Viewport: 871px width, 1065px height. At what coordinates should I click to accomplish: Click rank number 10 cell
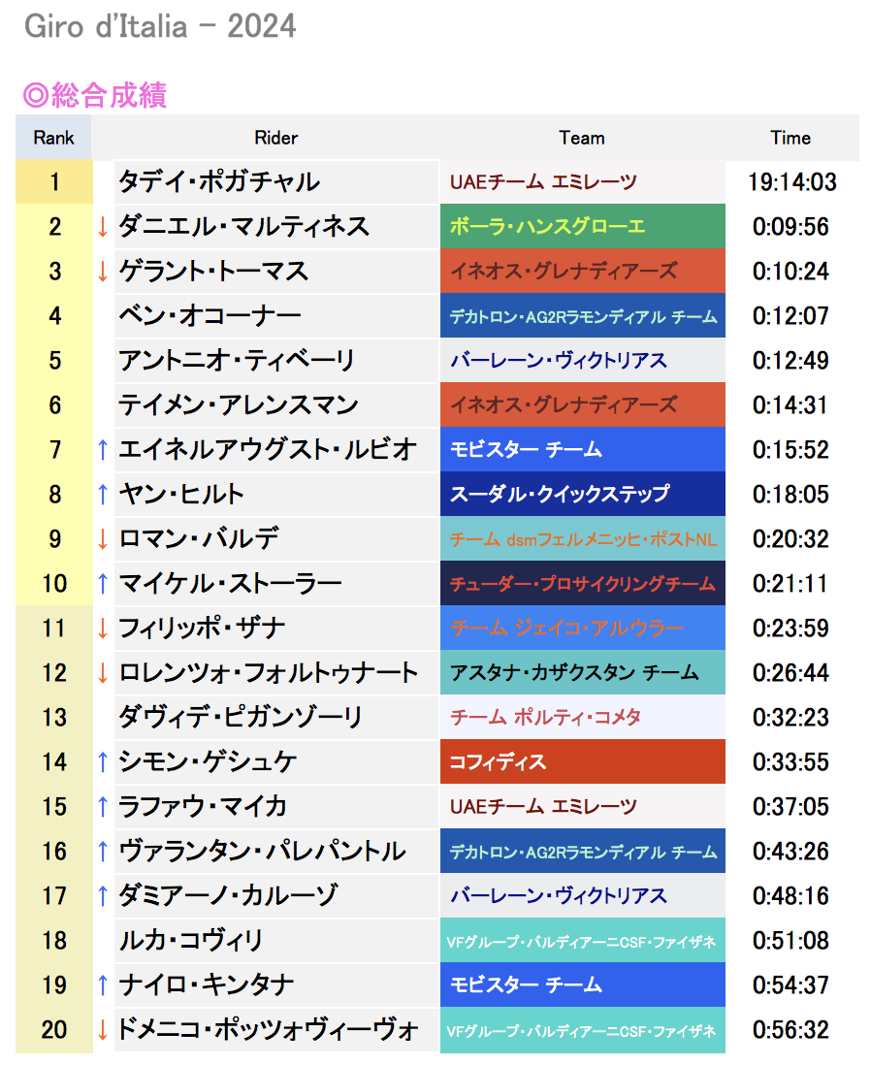coord(54,584)
